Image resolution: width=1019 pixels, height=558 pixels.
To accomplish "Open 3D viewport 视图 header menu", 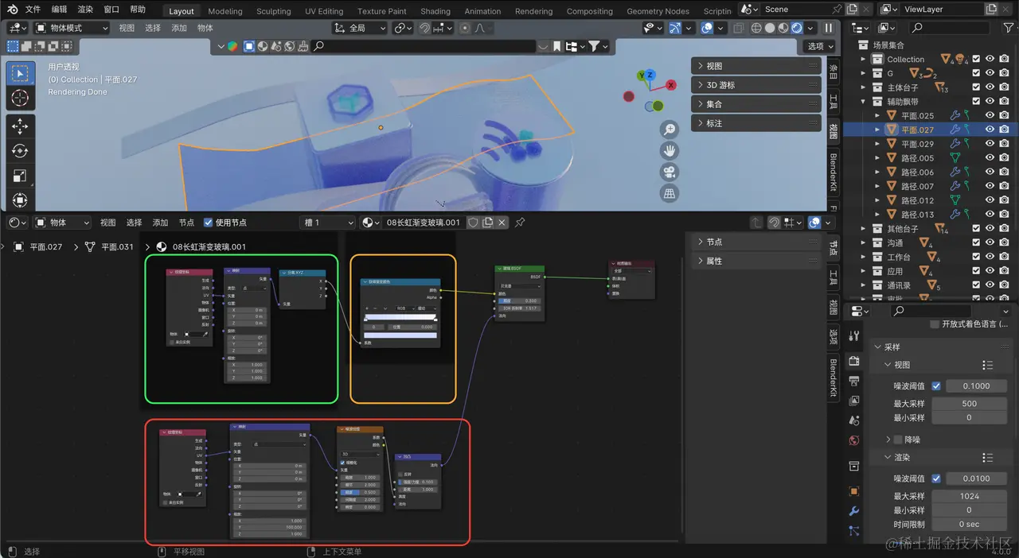I will pyautogui.click(x=127, y=28).
